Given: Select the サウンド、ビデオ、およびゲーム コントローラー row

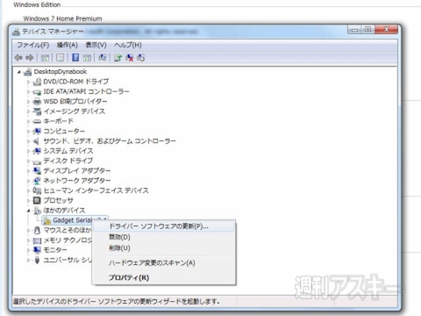Looking at the screenshot, I should click(x=110, y=141).
